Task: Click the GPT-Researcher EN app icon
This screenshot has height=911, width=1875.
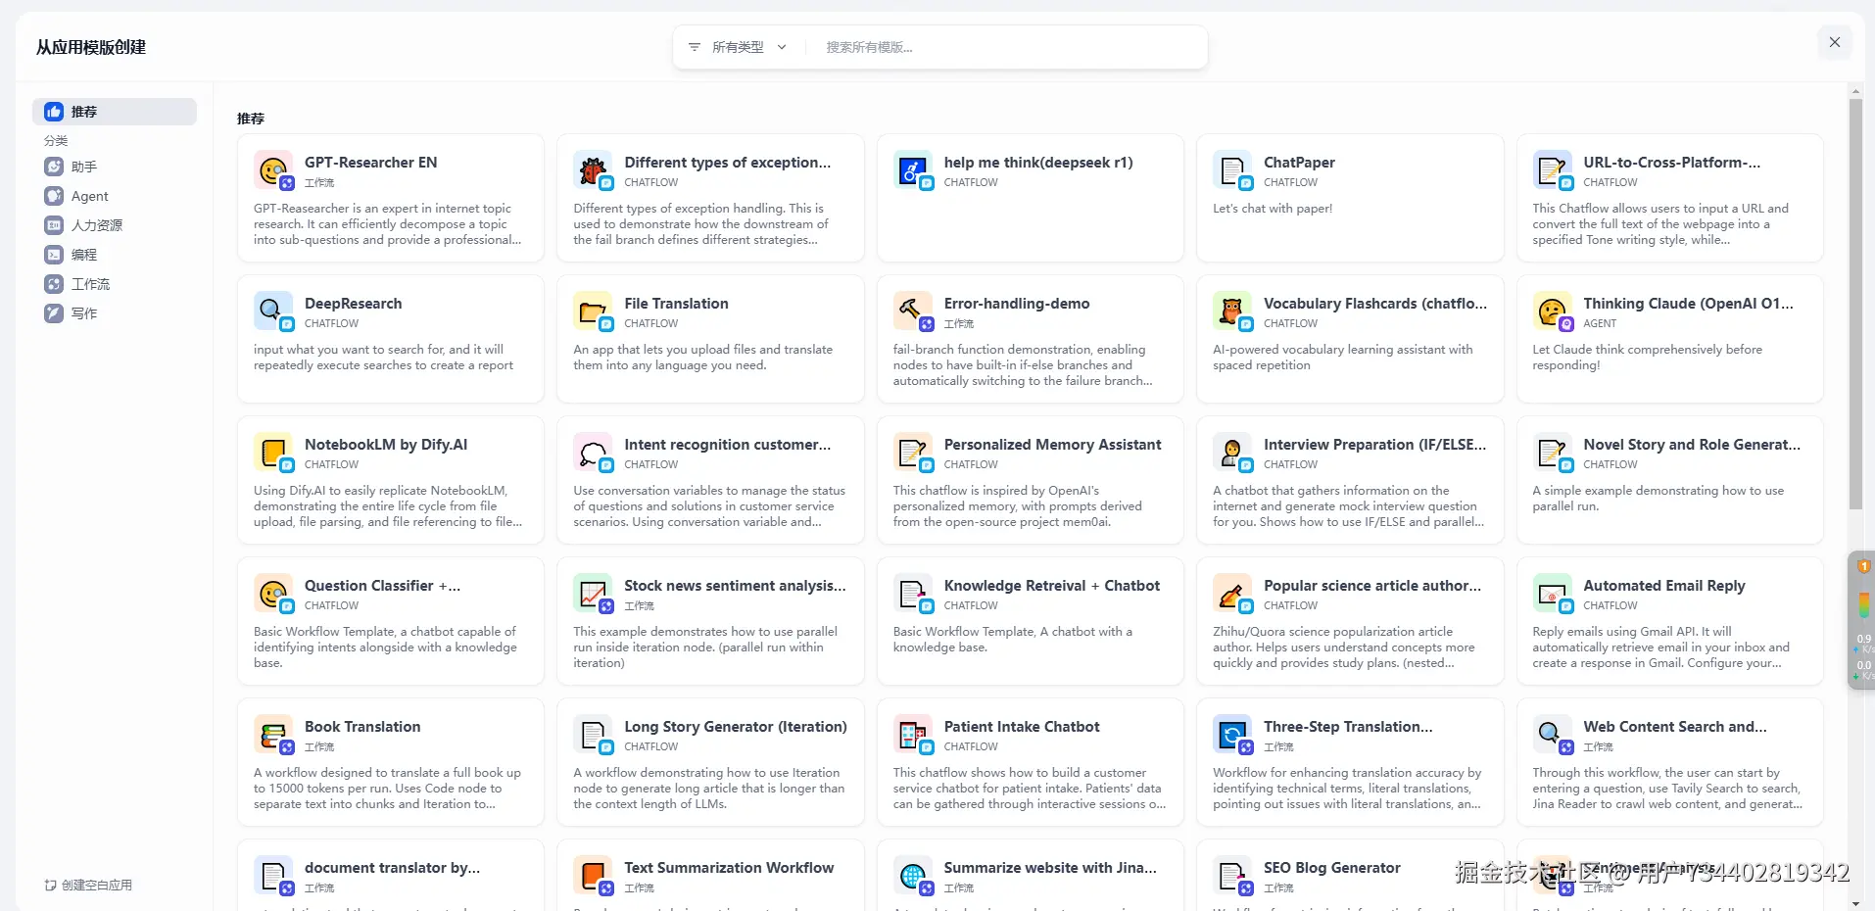Action: 273,170
